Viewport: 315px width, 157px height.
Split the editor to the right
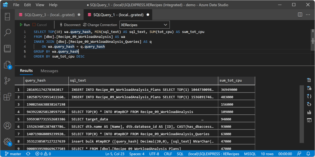(x=300, y=14)
